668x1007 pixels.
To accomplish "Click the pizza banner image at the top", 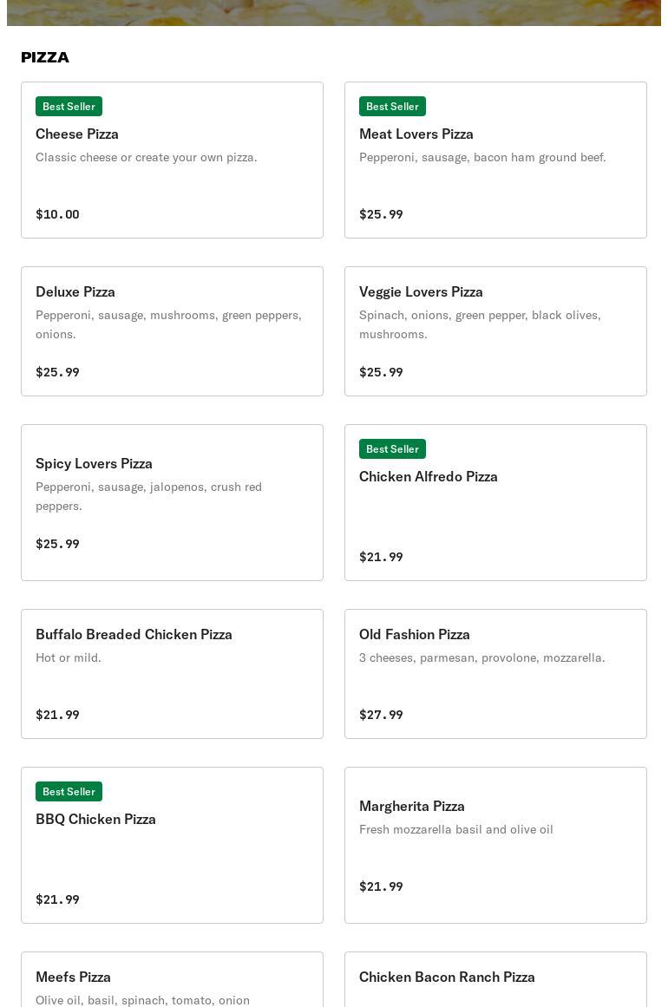I will [334, 12].
